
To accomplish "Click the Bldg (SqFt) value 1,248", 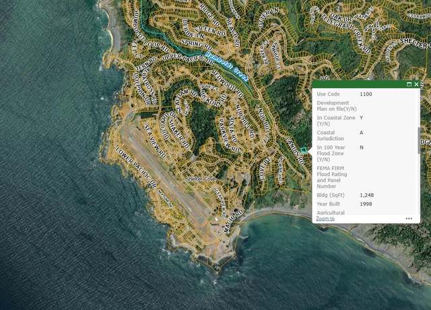I will pyautogui.click(x=366, y=195).
